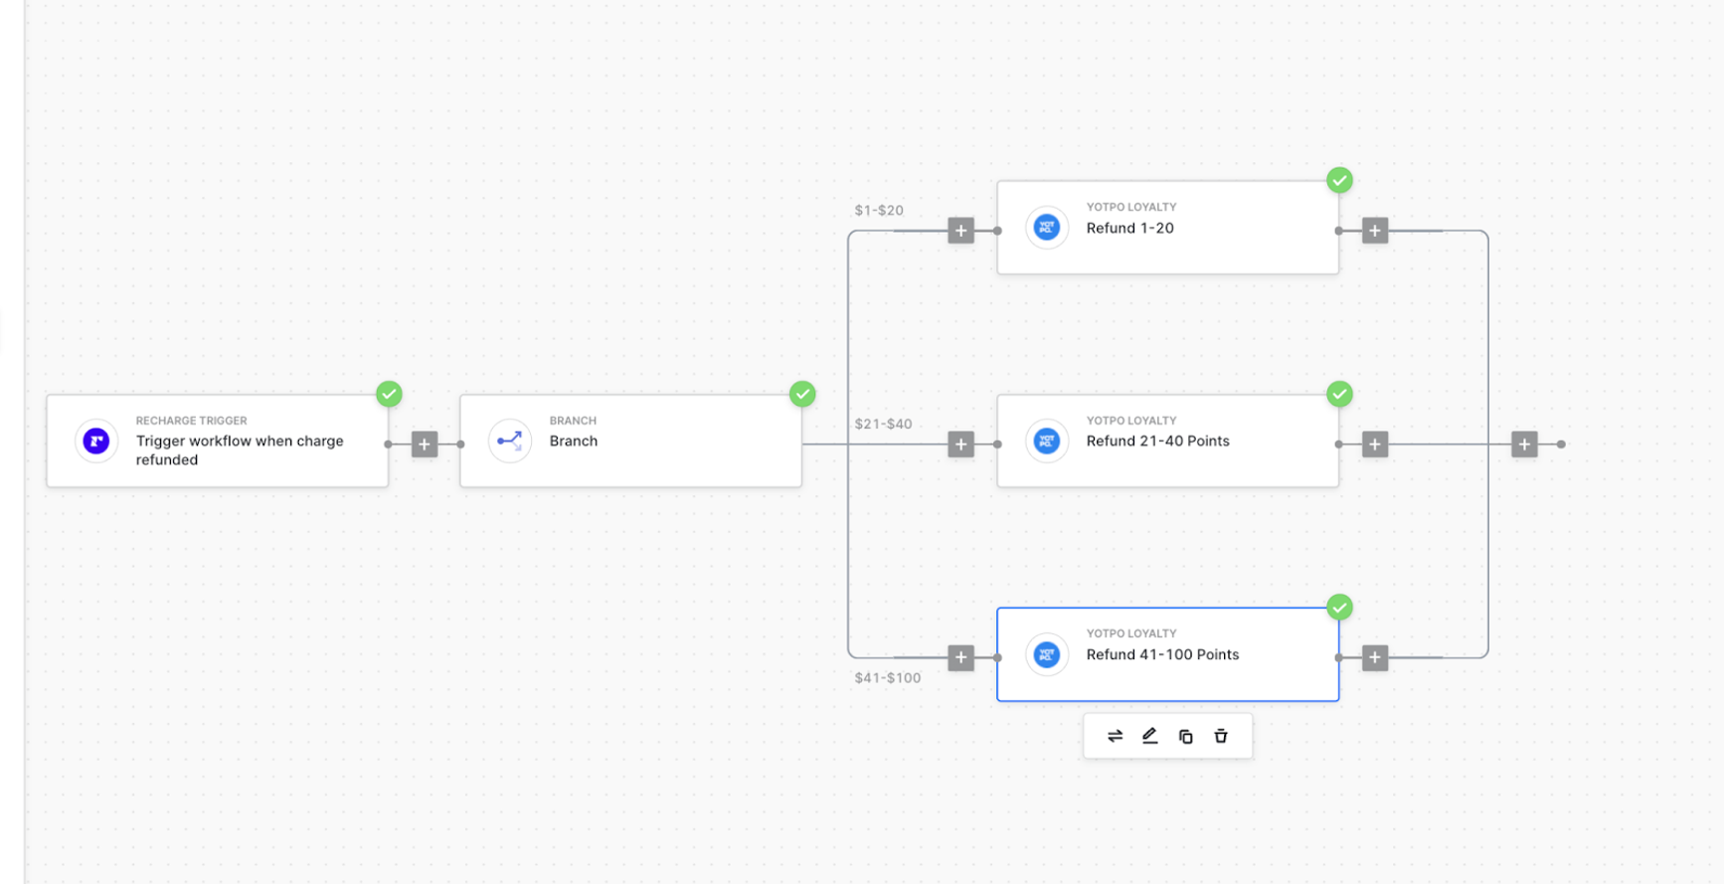Add step after Refund 41-100 Points node
Viewport: 1724px width, 884px height.
pyautogui.click(x=1375, y=657)
